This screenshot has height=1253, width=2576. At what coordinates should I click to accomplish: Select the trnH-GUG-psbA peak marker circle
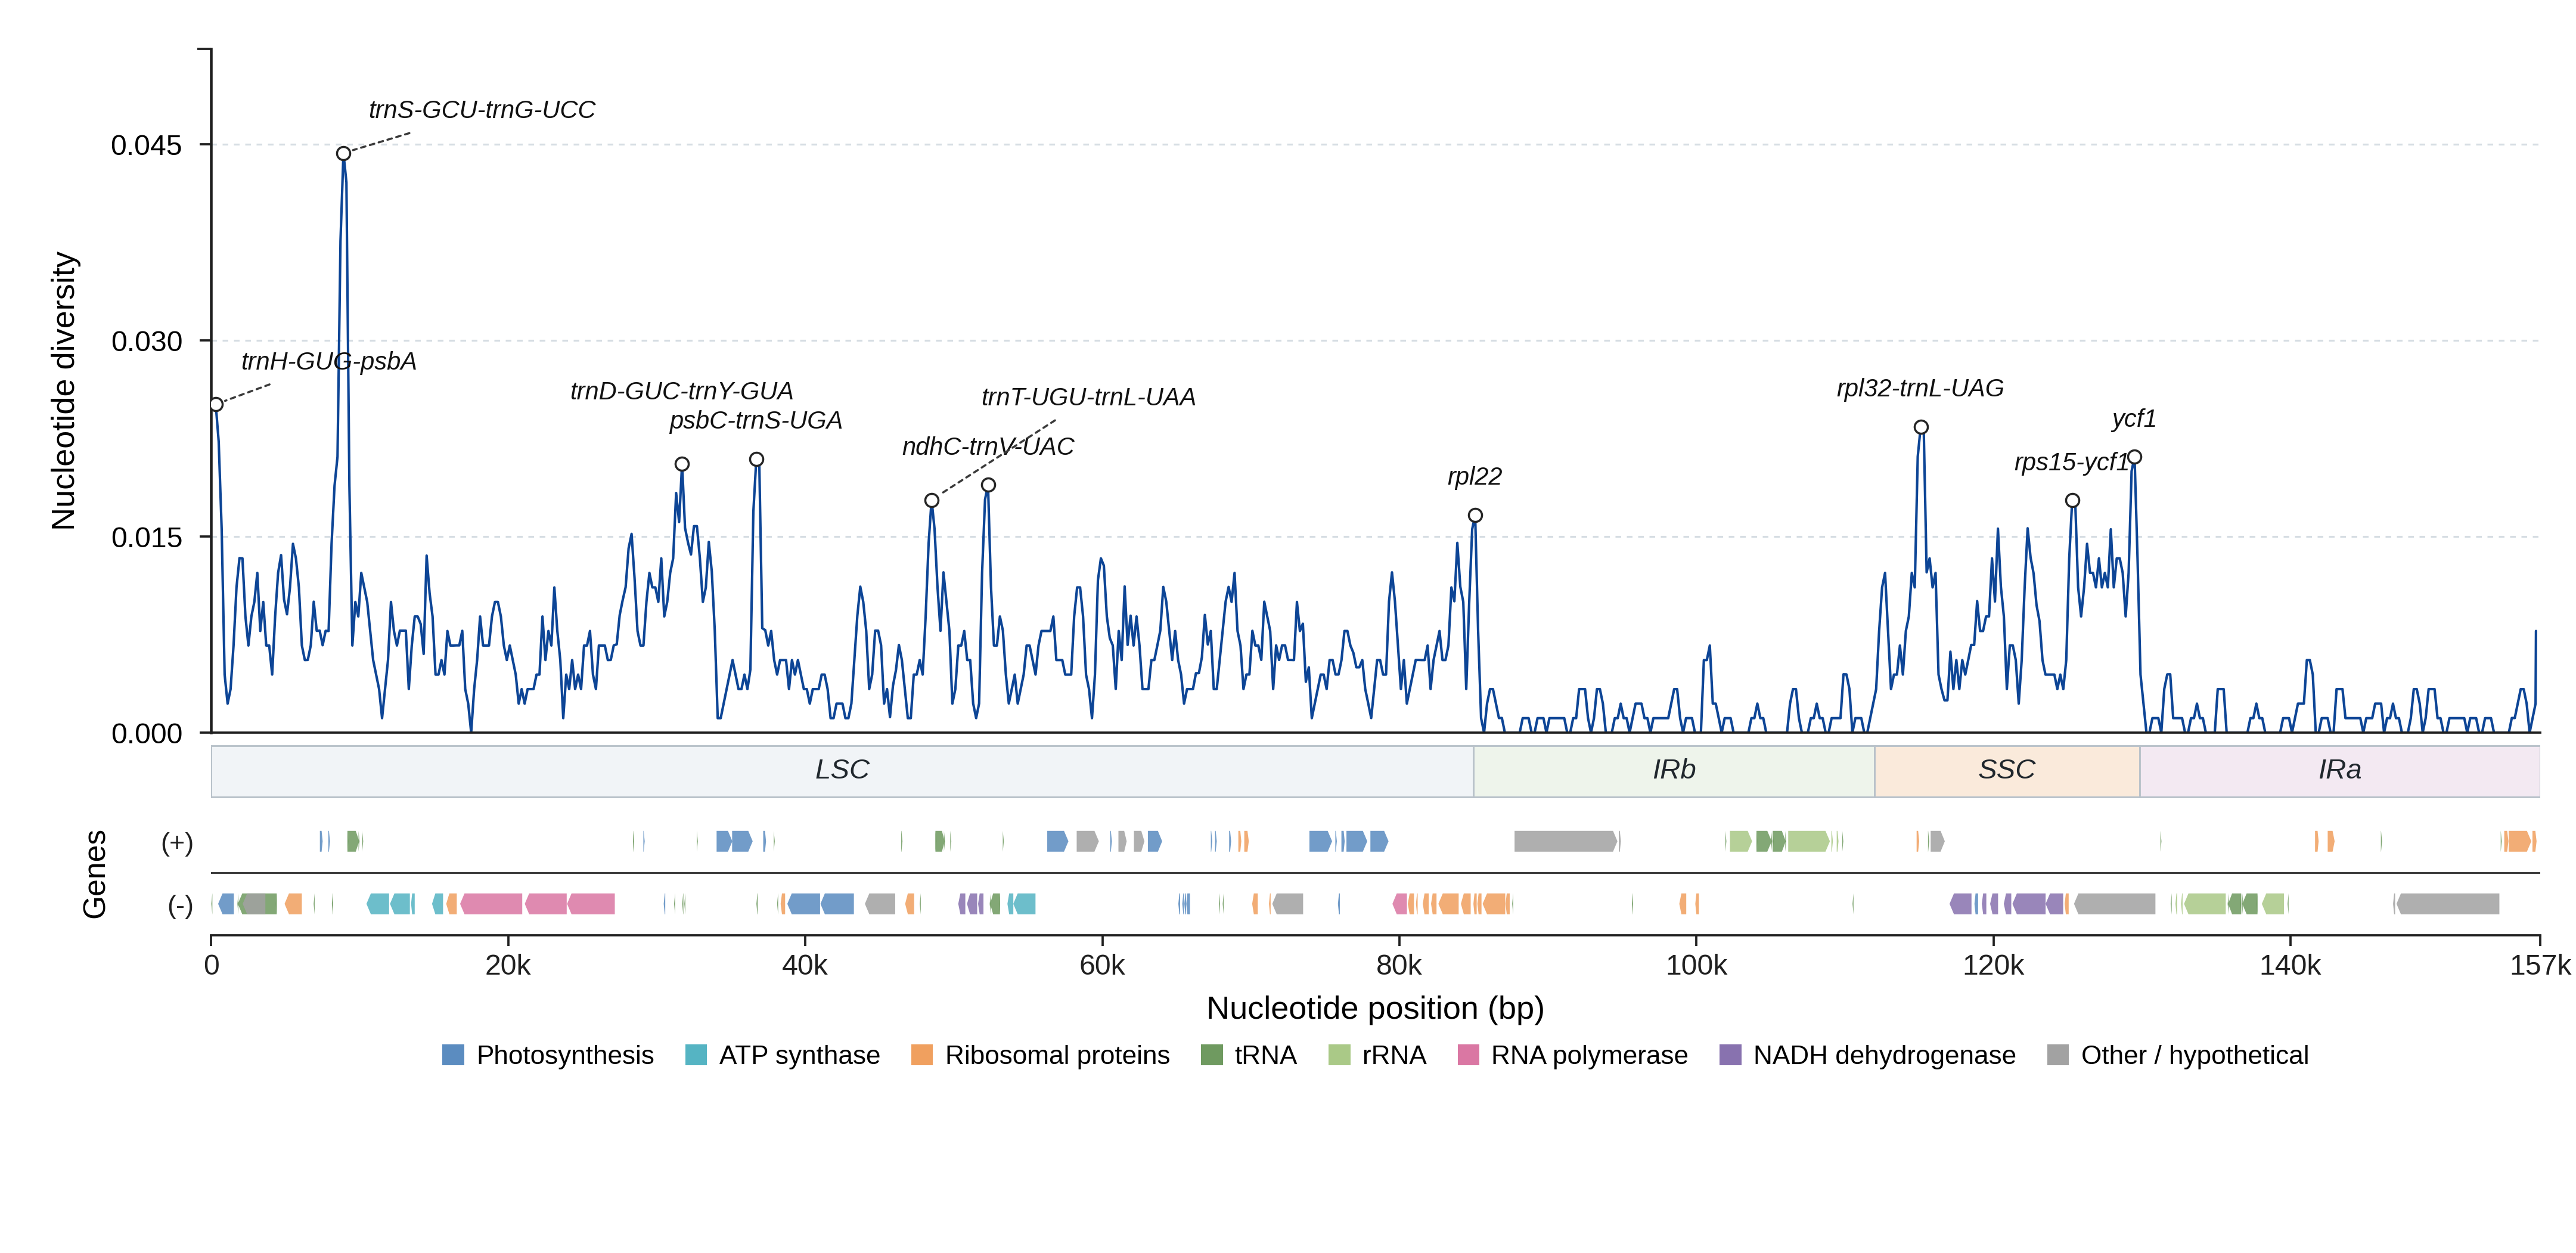tap(217, 405)
